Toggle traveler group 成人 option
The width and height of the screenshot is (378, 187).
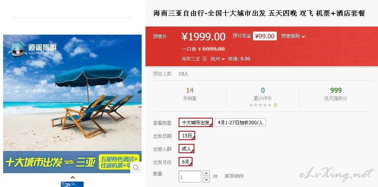click(x=186, y=149)
